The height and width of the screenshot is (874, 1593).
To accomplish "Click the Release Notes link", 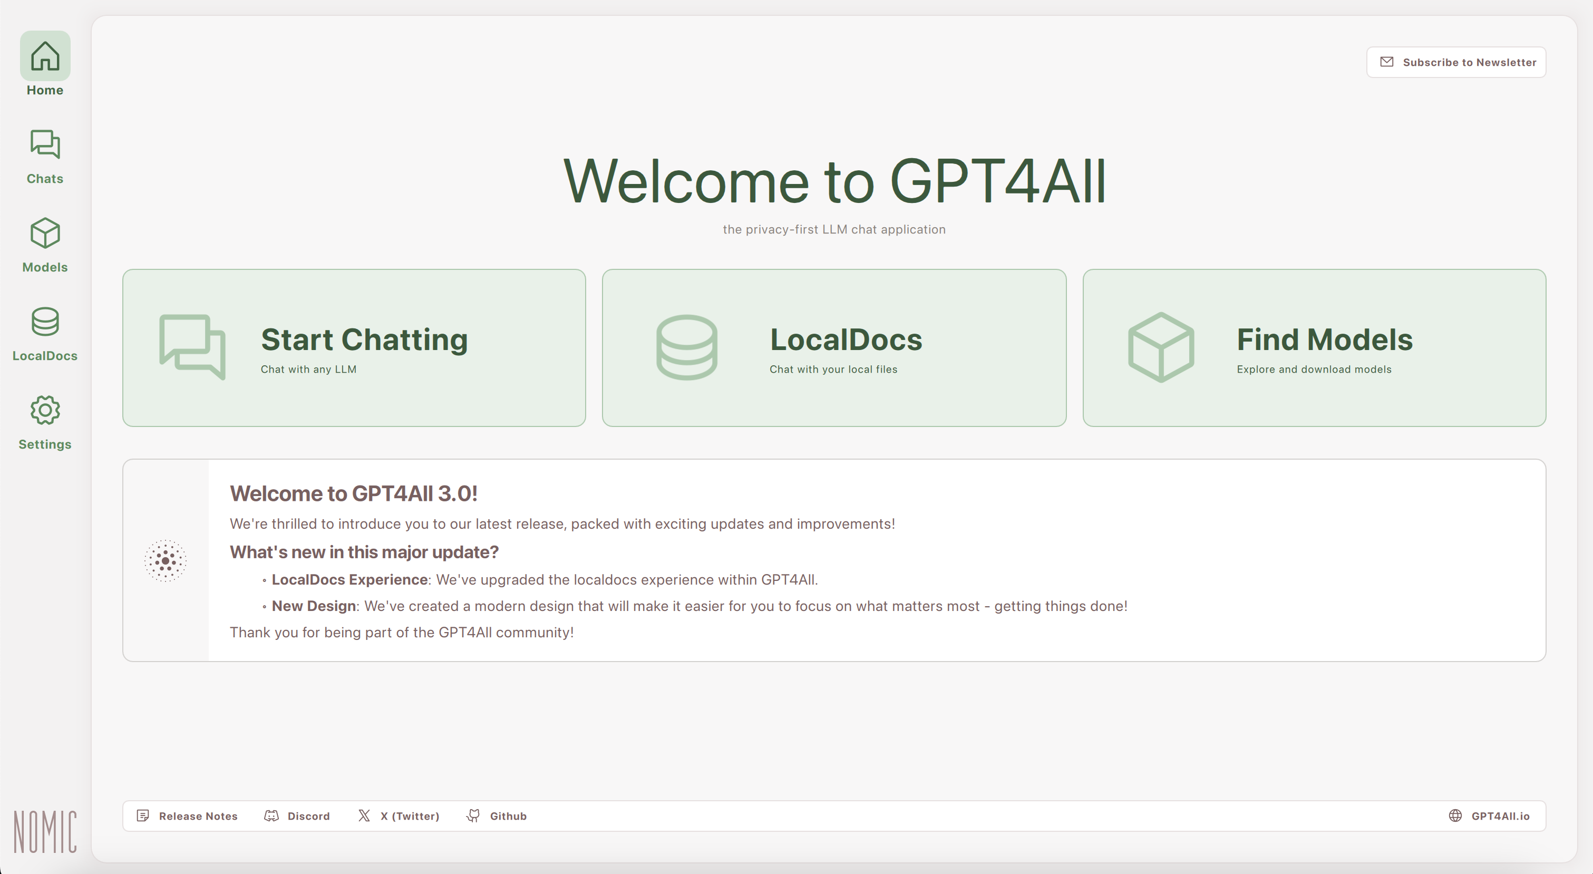I will pyautogui.click(x=188, y=816).
